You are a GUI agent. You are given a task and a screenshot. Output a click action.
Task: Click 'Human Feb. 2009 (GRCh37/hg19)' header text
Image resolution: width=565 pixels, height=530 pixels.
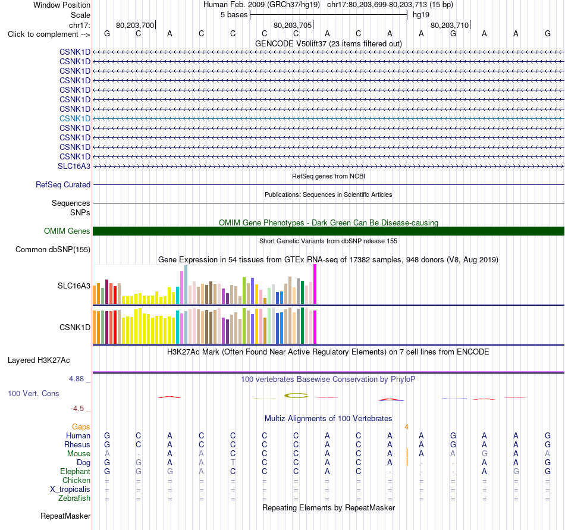262,5
